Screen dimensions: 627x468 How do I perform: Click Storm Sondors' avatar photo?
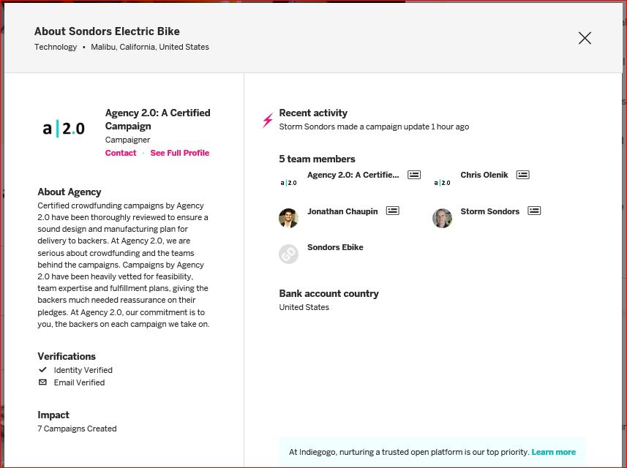[442, 218]
